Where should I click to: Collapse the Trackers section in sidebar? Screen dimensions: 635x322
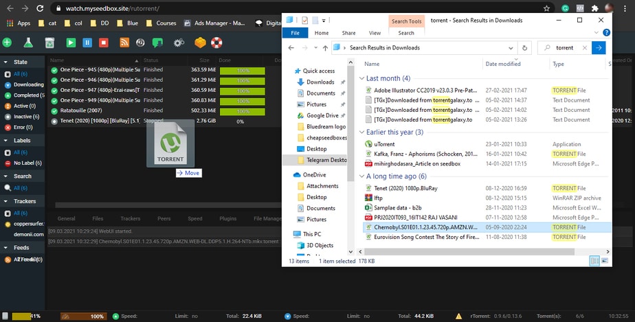pos(6,201)
